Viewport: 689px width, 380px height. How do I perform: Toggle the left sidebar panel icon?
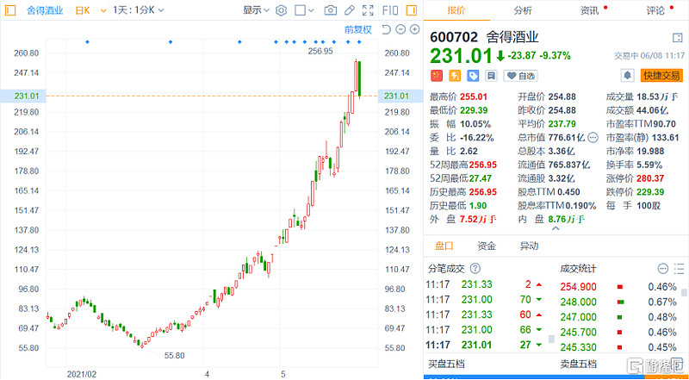9,9
